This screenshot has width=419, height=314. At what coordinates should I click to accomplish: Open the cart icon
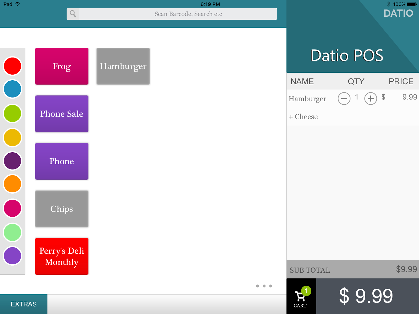click(x=300, y=296)
